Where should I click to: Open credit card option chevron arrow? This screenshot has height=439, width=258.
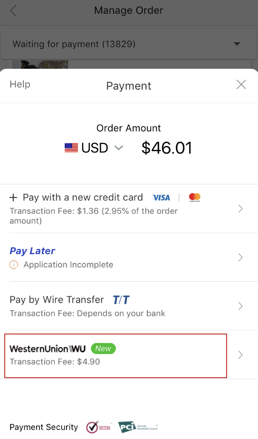tap(240, 209)
